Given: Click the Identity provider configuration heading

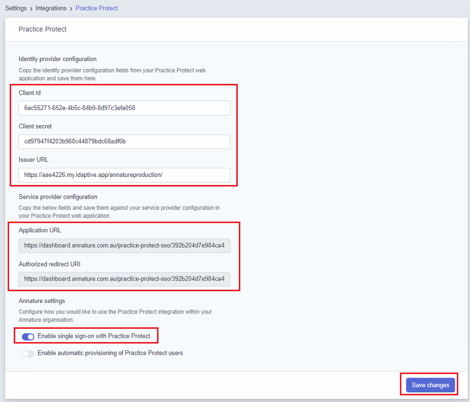Looking at the screenshot, I should pyautogui.click(x=57, y=59).
